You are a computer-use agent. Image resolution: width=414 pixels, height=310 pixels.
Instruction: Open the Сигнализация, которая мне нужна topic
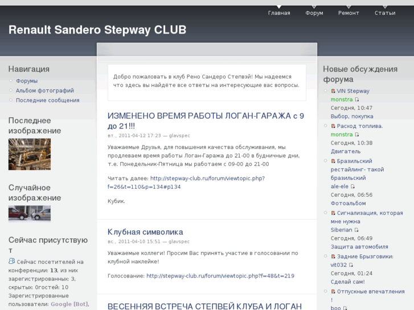[x=367, y=217]
